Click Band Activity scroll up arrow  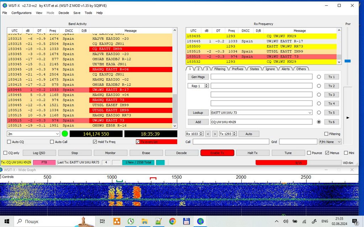[175, 31]
